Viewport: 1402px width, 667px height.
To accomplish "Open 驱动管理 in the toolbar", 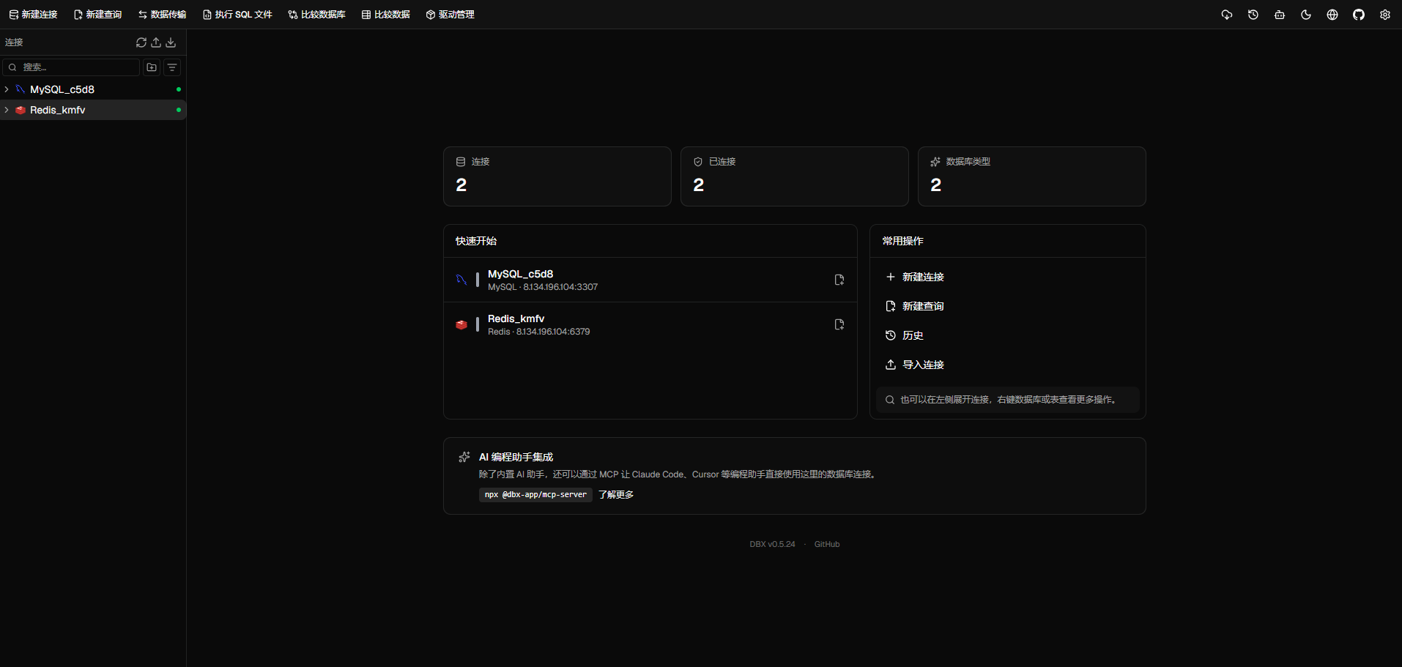I will click(x=450, y=15).
